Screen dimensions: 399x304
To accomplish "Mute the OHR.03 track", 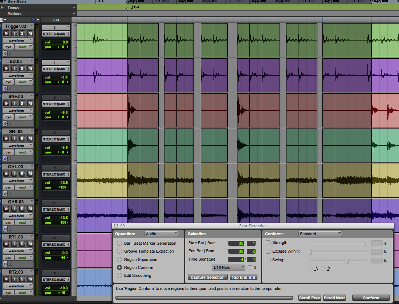I will click(x=30, y=208).
